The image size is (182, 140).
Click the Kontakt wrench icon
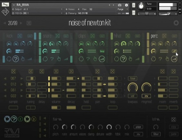pyautogui.click(x=5, y=4)
